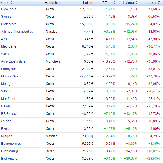Toggle 1 Jahr sort direction arrow
163x163 pixels.
click(x=159, y=2)
